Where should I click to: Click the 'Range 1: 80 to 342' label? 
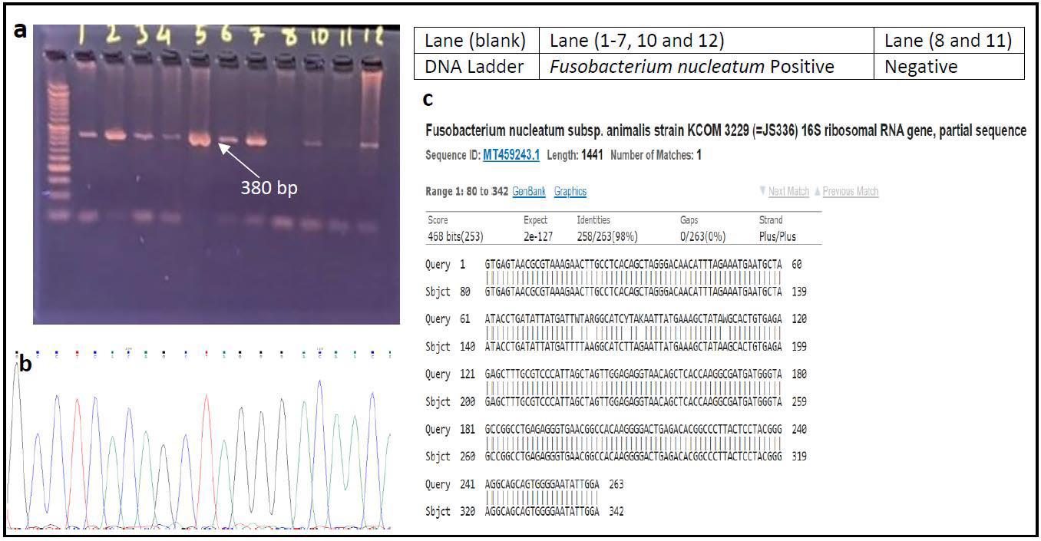pyautogui.click(x=467, y=191)
